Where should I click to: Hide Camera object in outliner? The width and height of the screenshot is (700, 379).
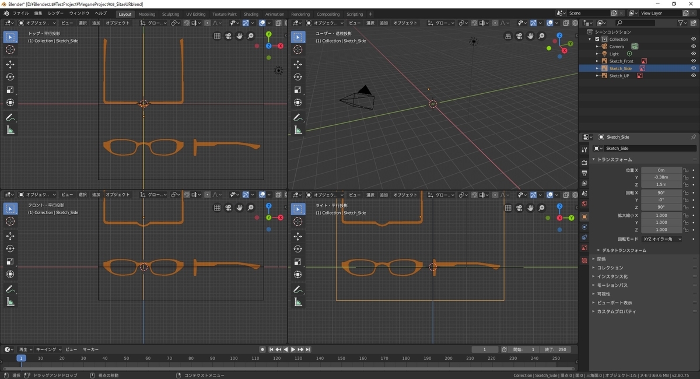(694, 46)
